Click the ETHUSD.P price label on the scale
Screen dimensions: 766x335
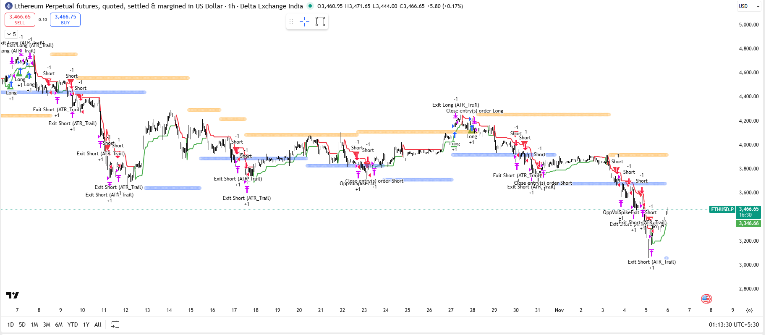722,209
